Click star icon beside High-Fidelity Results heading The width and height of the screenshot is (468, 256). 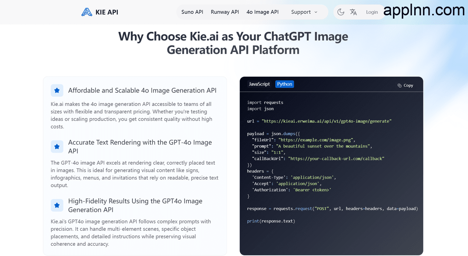click(x=57, y=205)
